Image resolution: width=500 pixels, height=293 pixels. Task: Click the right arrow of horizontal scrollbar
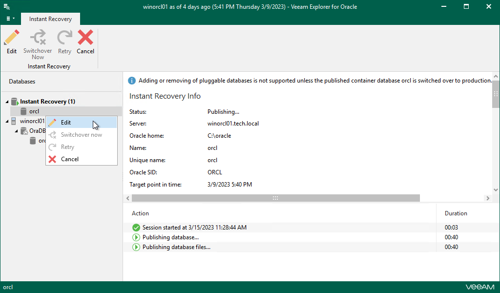(488, 198)
